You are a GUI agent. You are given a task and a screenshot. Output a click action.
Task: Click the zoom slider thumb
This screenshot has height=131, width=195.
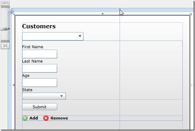click(x=4, y=29)
